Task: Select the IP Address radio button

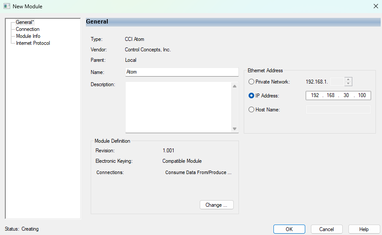Action: tap(251, 96)
